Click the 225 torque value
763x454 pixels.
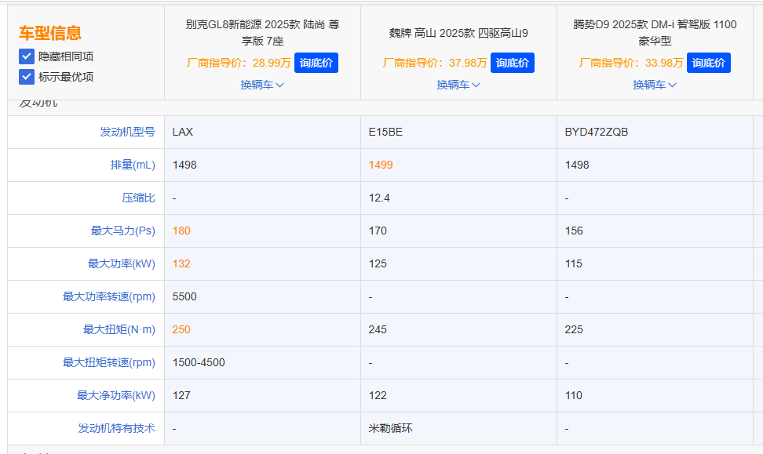[574, 329]
